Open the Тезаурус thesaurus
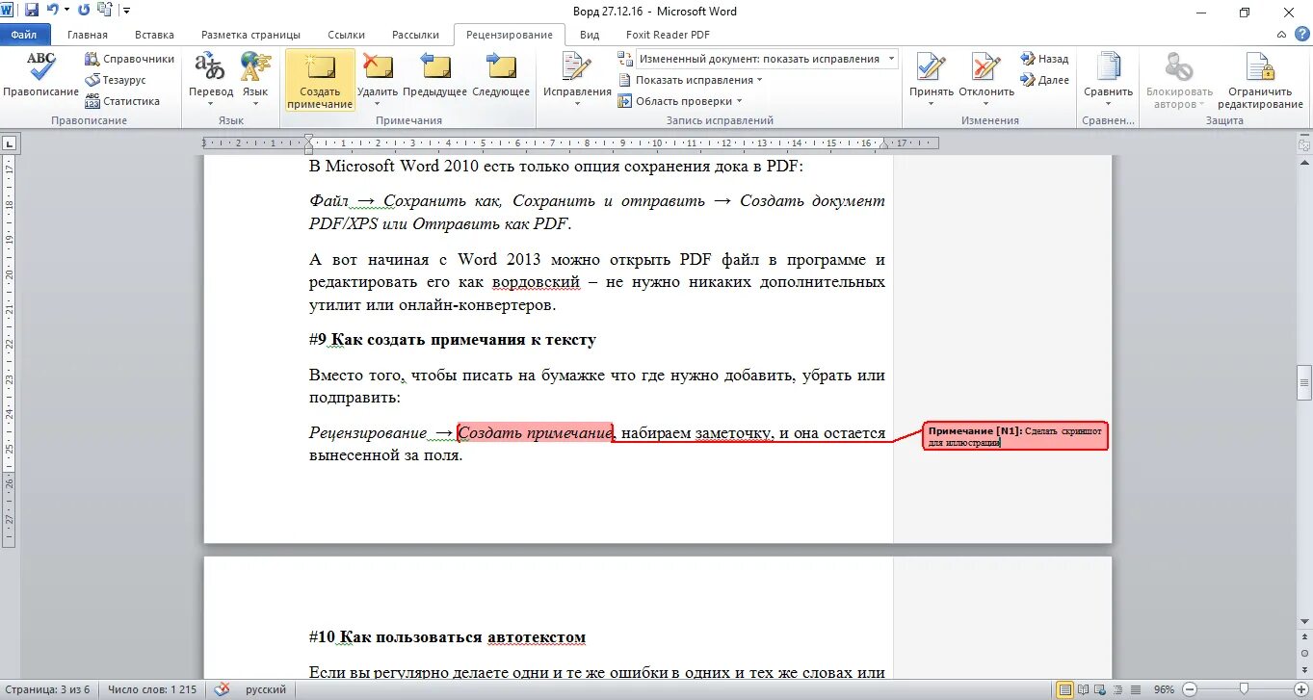 point(116,80)
